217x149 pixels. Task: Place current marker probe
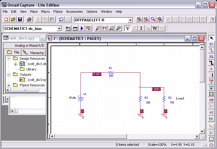(x=112, y=28)
